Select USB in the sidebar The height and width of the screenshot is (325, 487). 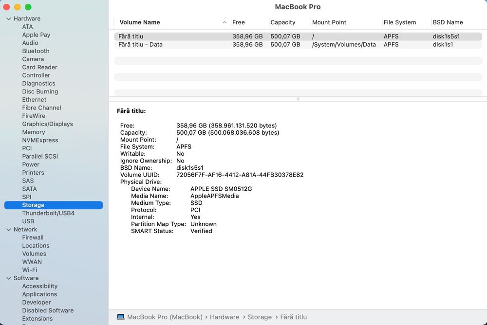coord(28,221)
